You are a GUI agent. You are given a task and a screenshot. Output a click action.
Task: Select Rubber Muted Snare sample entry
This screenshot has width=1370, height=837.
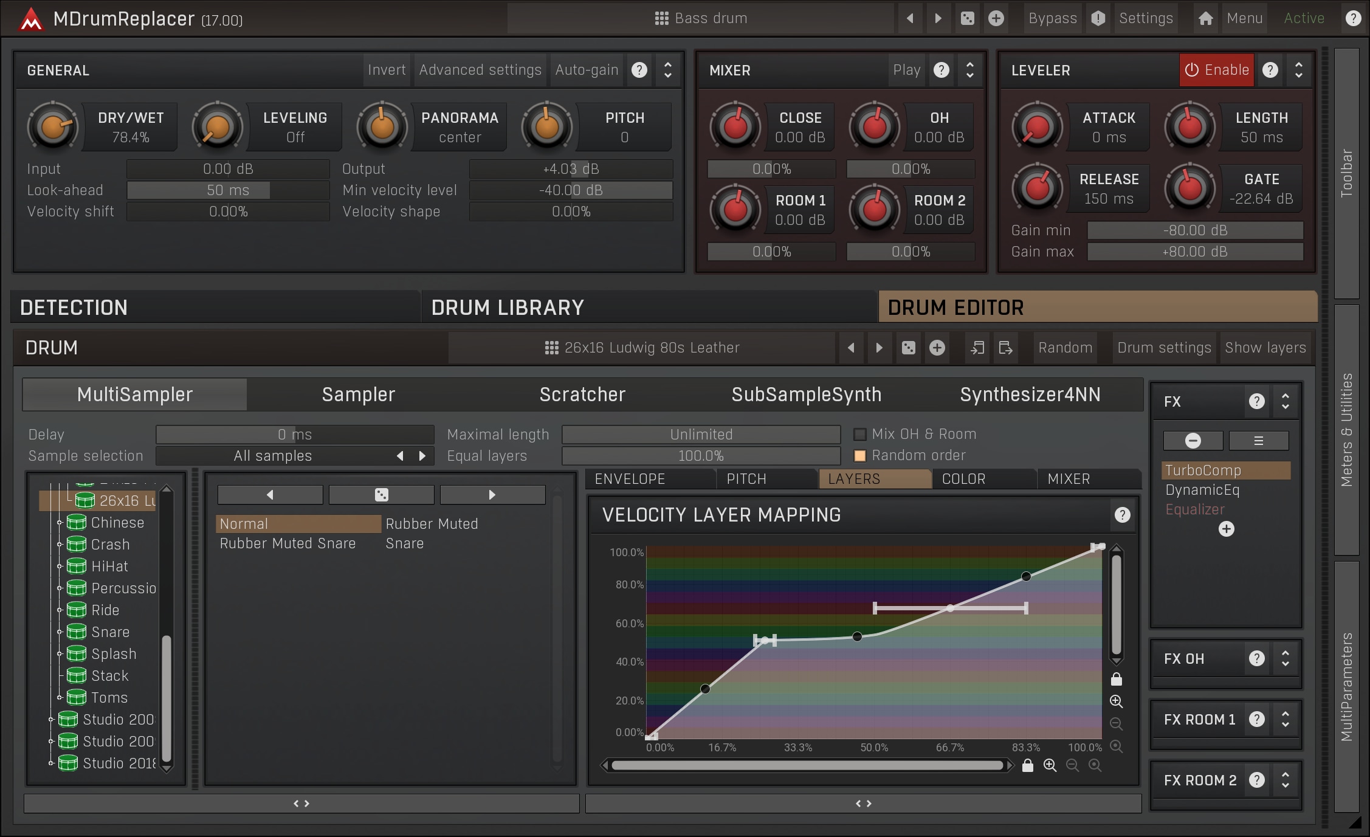pyautogui.click(x=287, y=543)
